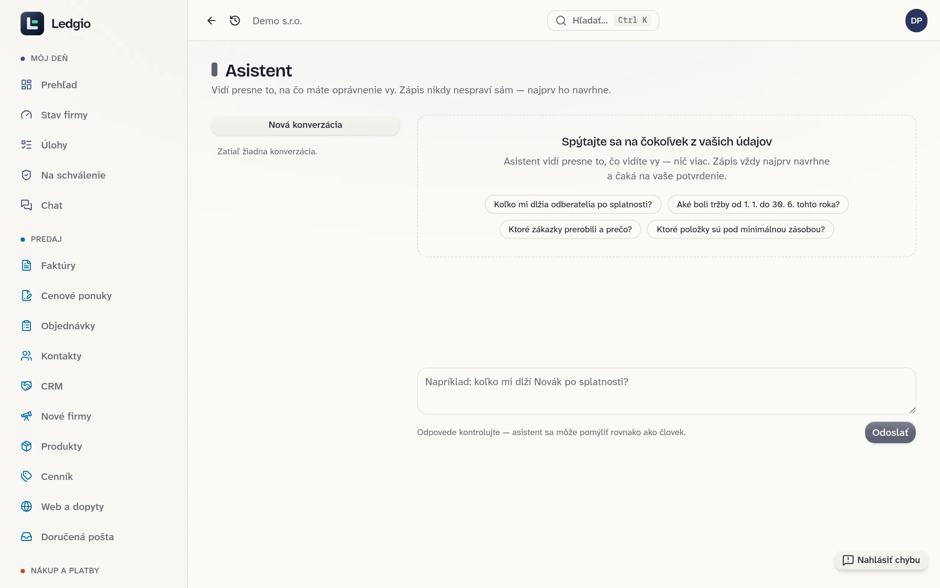This screenshot has width=940, height=588.
Task: Open Na schválenie shield icon
Action: [x=26, y=175]
